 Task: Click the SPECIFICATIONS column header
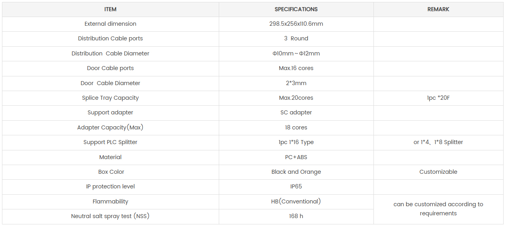pos(296,9)
